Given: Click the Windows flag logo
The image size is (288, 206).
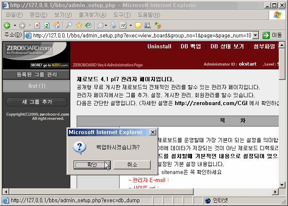Looking at the screenshot, I should pyautogui.click(x=277, y=15).
